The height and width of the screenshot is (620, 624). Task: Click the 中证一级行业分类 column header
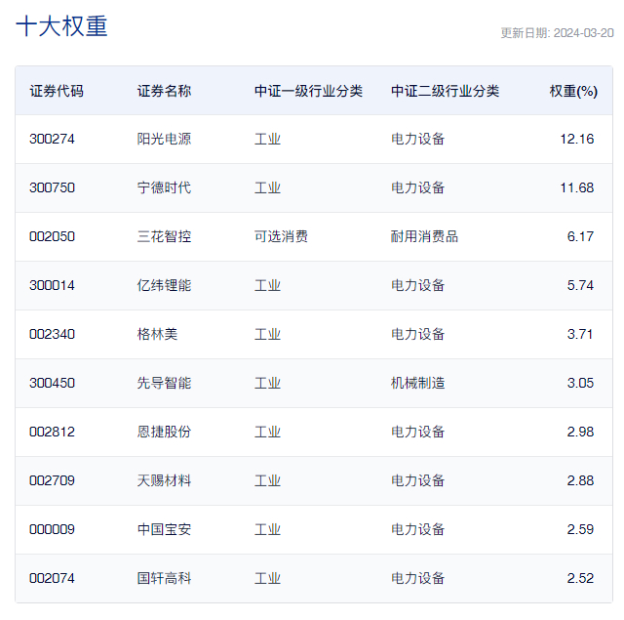pyautogui.click(x=308, y=91)
